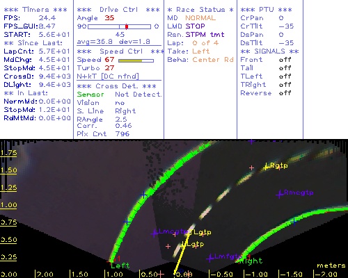This screenshot has height=278, width=348.
Task: Click the Rmcgtp purple cross marker
Action: [280, 194]
